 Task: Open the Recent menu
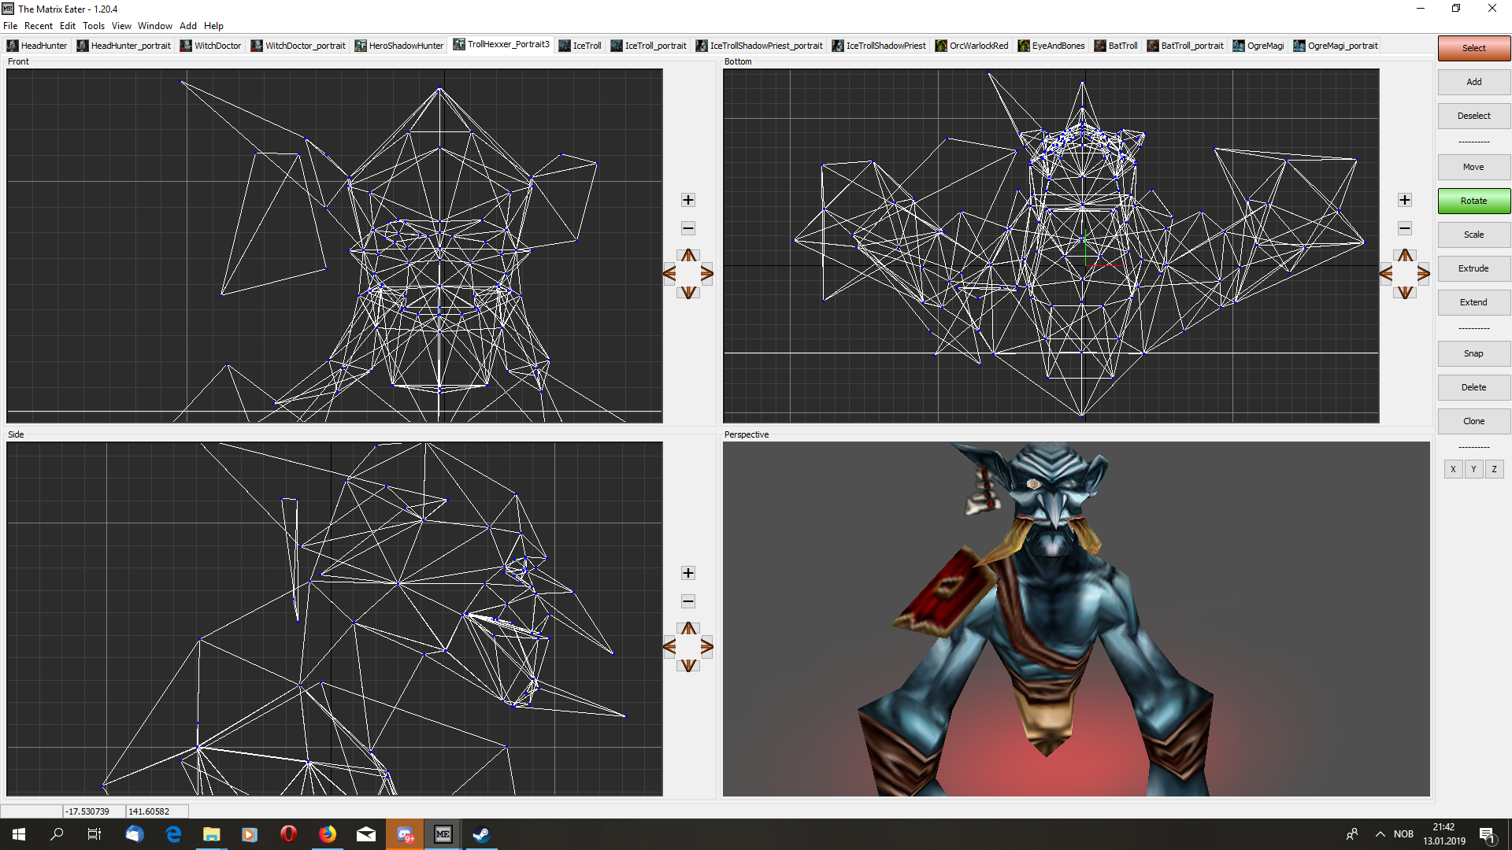pos(39,26)
